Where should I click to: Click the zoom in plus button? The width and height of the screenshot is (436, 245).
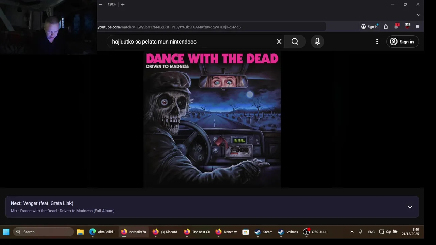tap(123, 4)
